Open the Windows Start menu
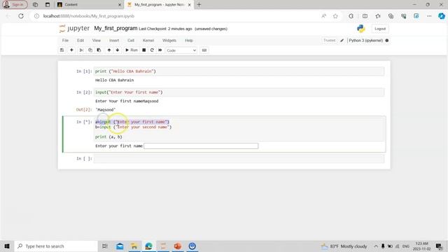 [7, 246]
